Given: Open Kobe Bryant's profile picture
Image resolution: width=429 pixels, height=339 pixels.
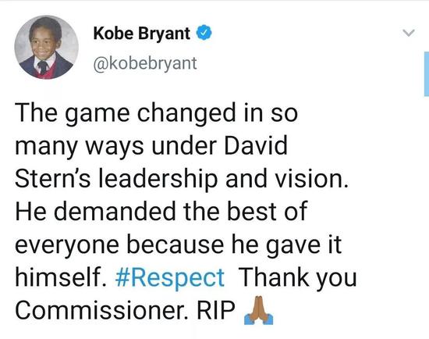Looking at the screenshot, I should [46, 47].
